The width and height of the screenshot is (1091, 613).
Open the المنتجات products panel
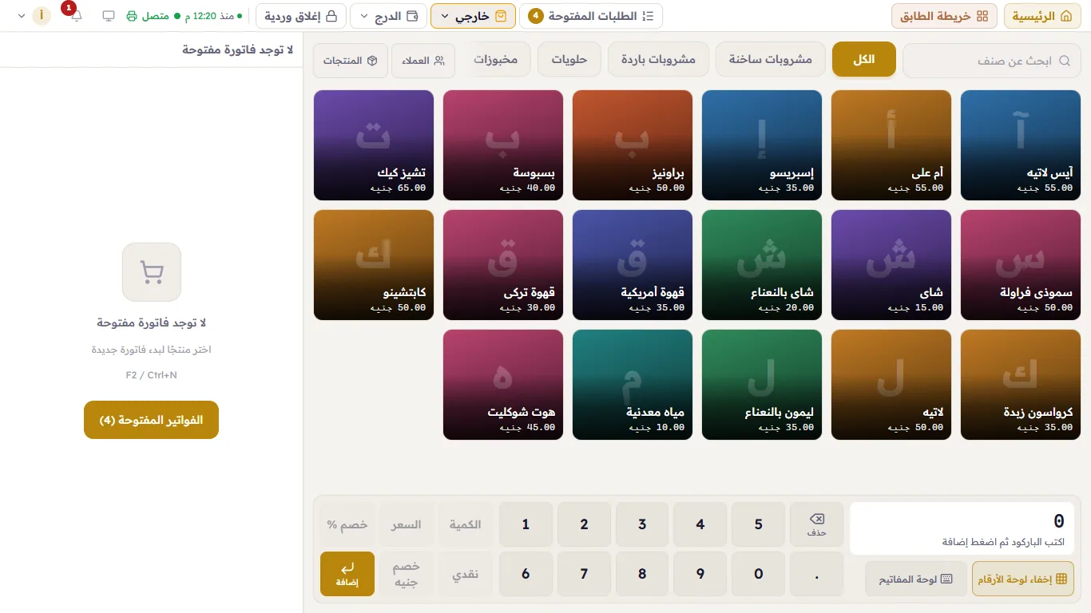351,61
